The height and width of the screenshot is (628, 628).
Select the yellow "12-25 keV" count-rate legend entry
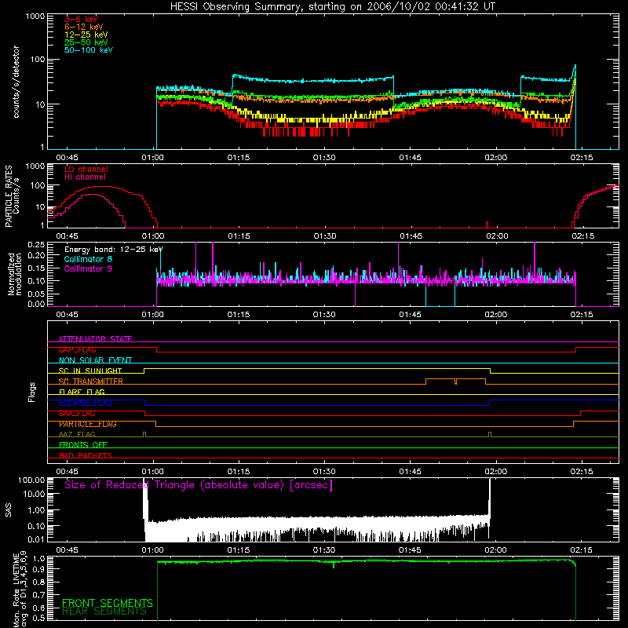coord(86,35)
